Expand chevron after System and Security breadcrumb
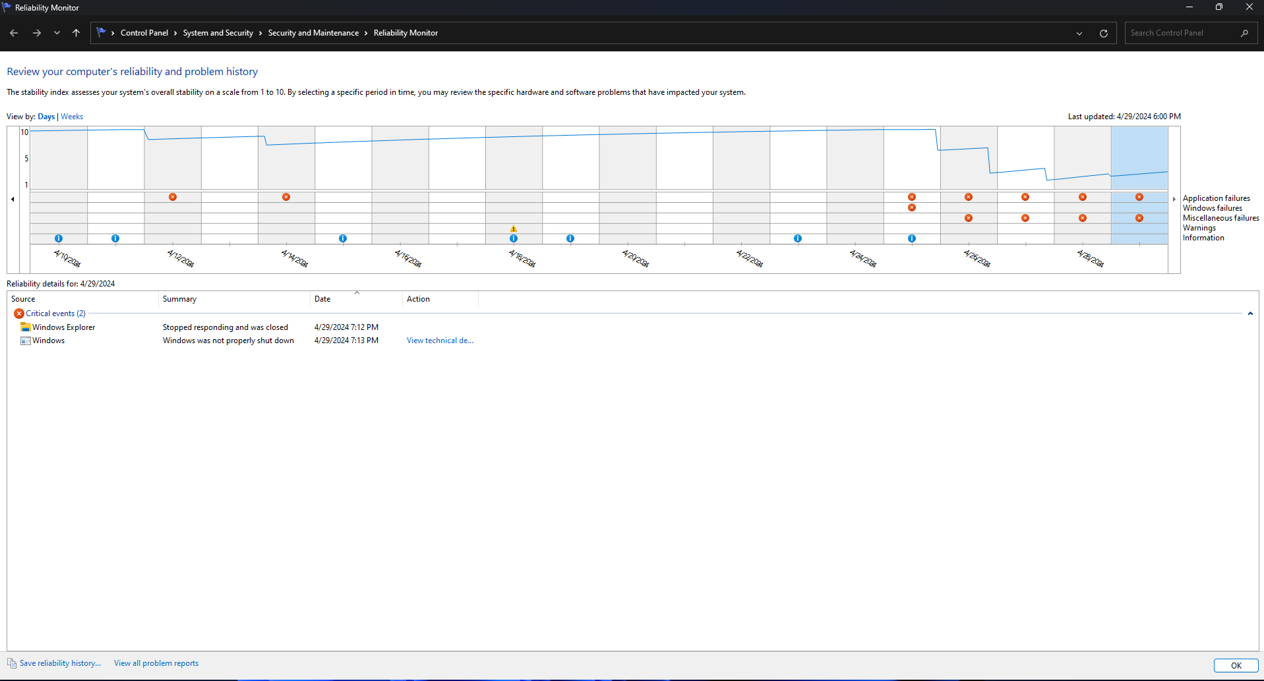Image resolution: width=1264 pixels, height=681 pixels. pyautogui.click(x=260, y=33)
